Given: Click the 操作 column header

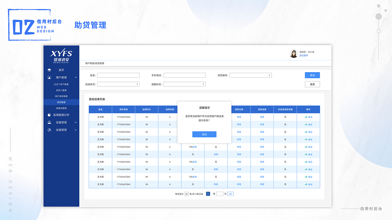Looking at the screenshot, I should [x=308, y=109].
